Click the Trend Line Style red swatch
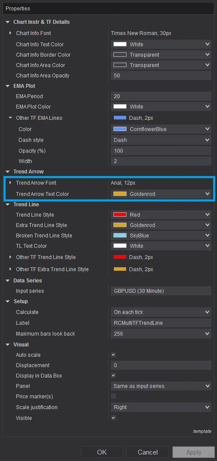217x461 pixels. pos(120,214)
